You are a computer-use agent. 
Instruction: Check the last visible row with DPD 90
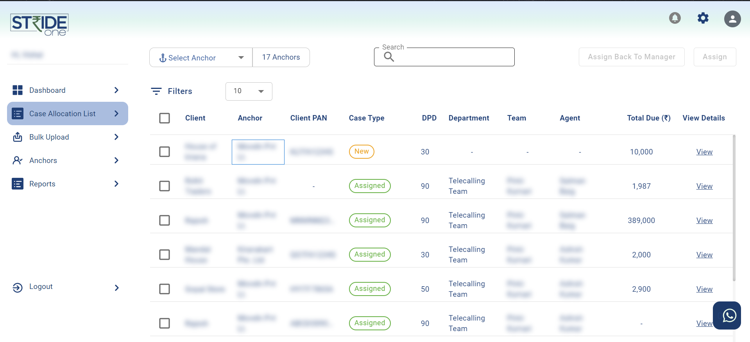pyautogui.click(x=165, y=323)
